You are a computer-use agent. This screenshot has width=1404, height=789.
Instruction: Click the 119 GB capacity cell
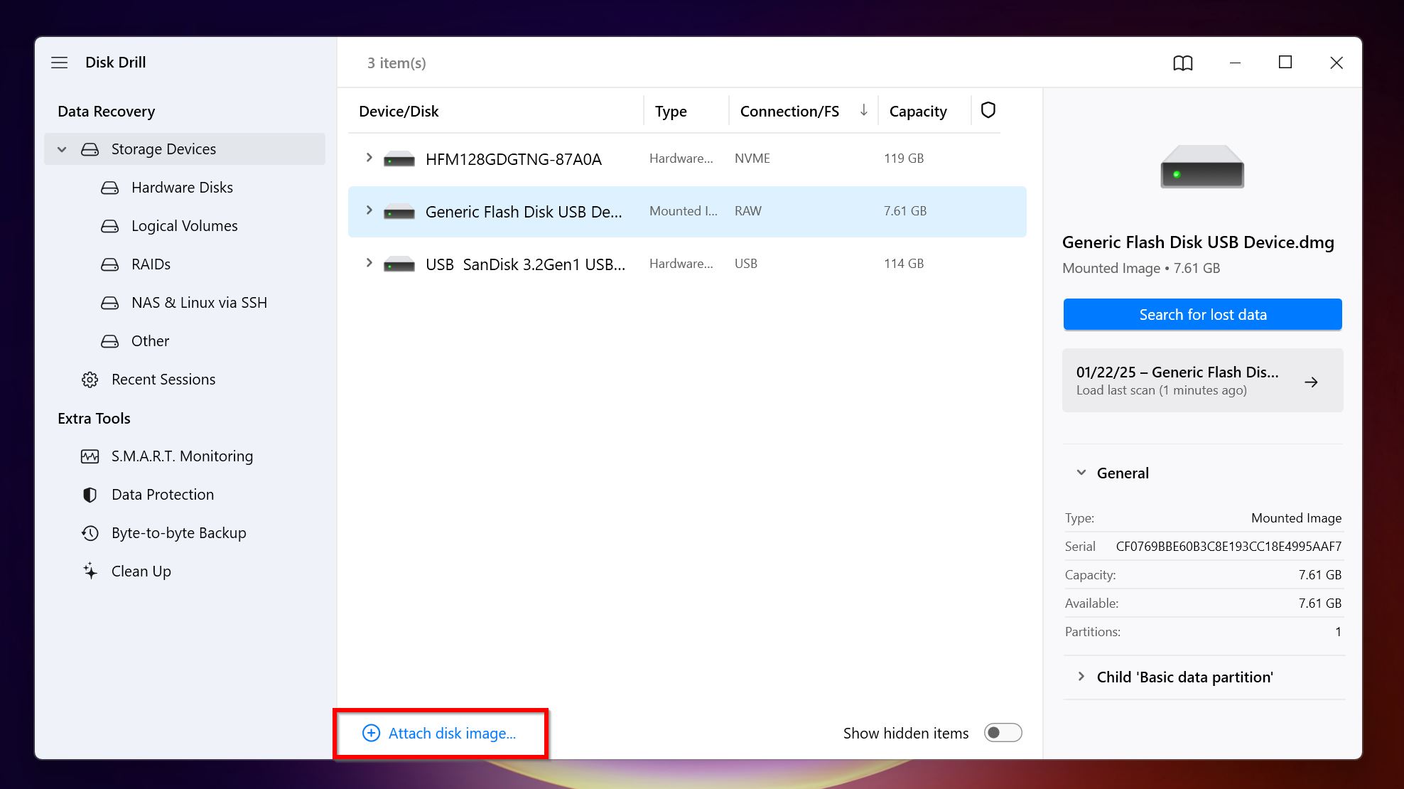click(x=904, y=159)
